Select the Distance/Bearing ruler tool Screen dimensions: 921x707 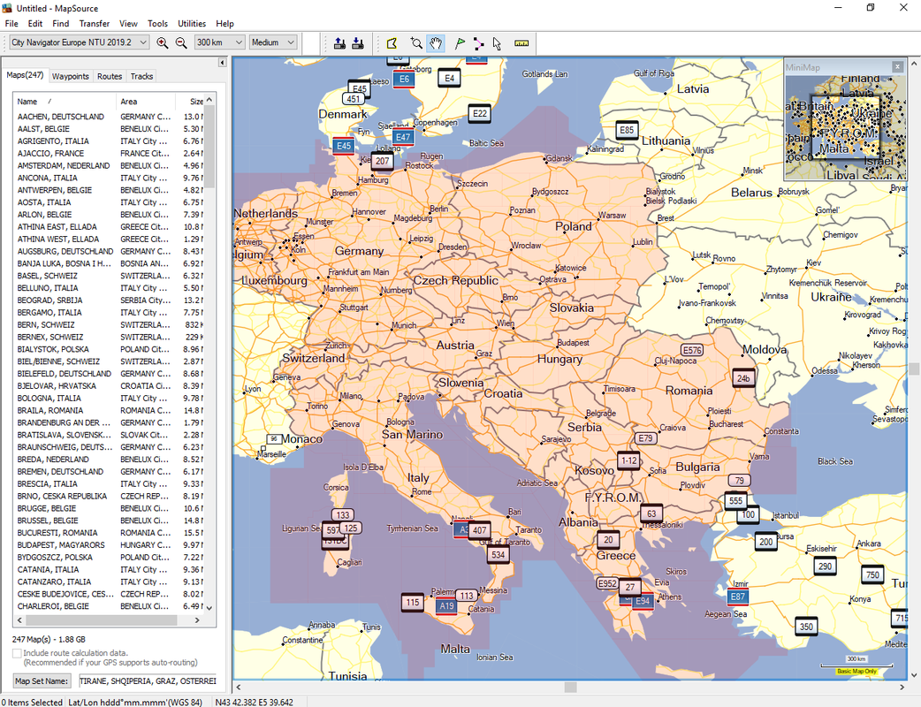[x=521, y=43]
